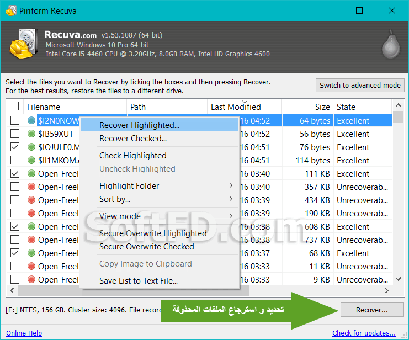Image resolution: width=409 pixels, height=340 pixels.
Task: Open the Online Help link
Action: pos(24,333)
